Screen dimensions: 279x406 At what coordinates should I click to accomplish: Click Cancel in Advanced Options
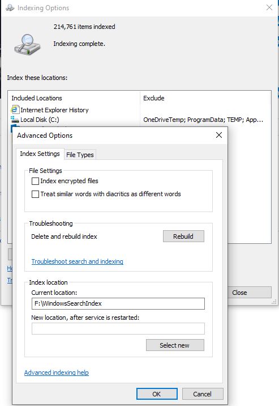[203, 394]
